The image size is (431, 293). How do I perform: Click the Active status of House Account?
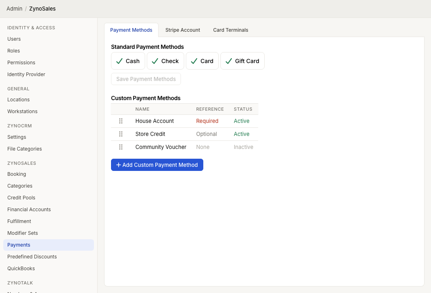point(242,121)
